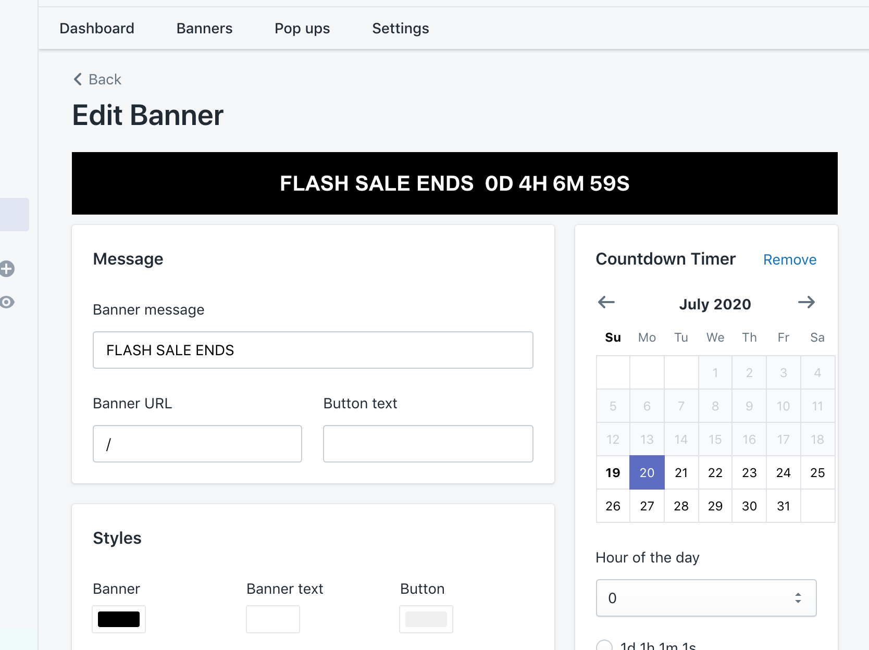Viewport: 869px width, 650px height.
Task: Click the previous month arrow icon
Action: [x=606, y=302]
